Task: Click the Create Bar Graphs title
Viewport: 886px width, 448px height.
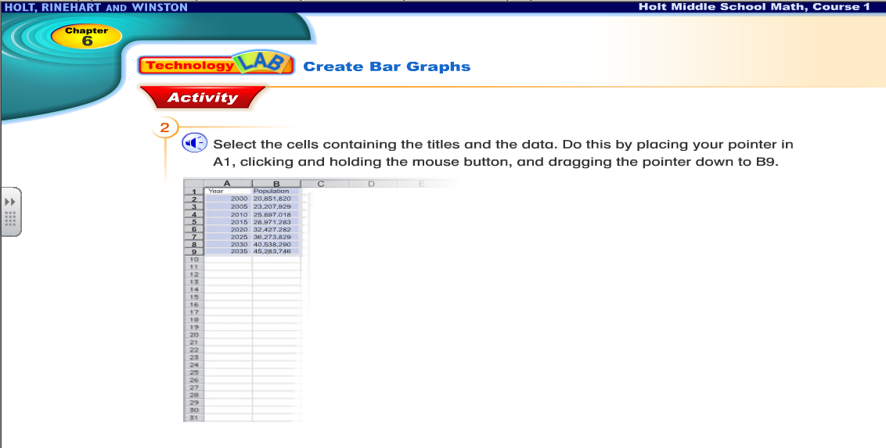Action: coord(387,66)
